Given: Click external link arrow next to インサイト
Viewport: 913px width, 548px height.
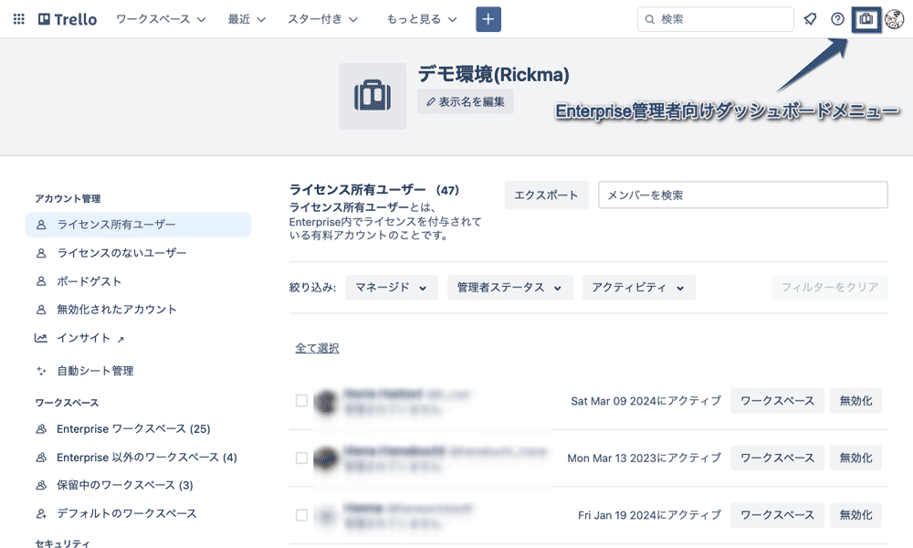Looking at the screenshot, I should pos(121,339).
